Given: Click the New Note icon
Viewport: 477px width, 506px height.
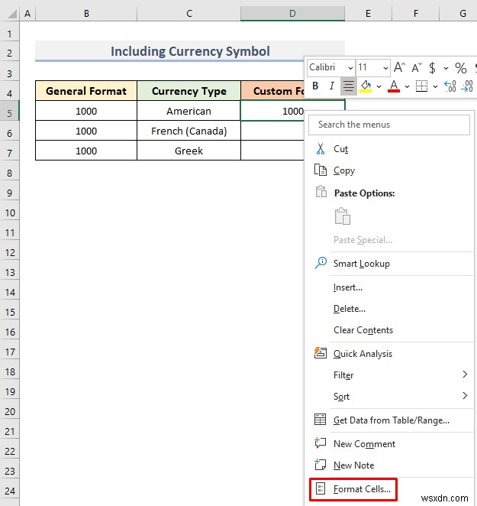Looking at the screenshot, I should pyautogui.click(x=321, y=465).
